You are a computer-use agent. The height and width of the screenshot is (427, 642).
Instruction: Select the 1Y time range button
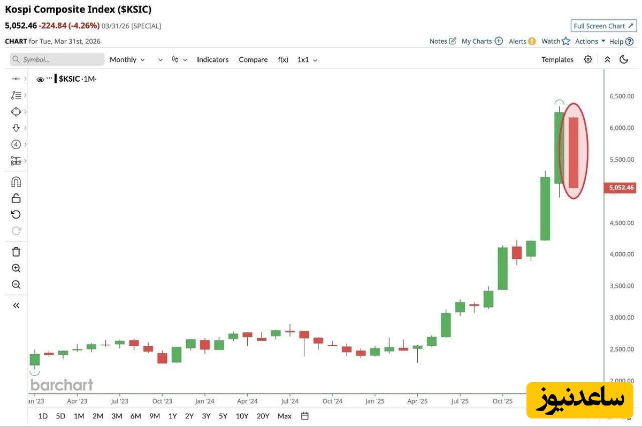(x=172, y=416)
